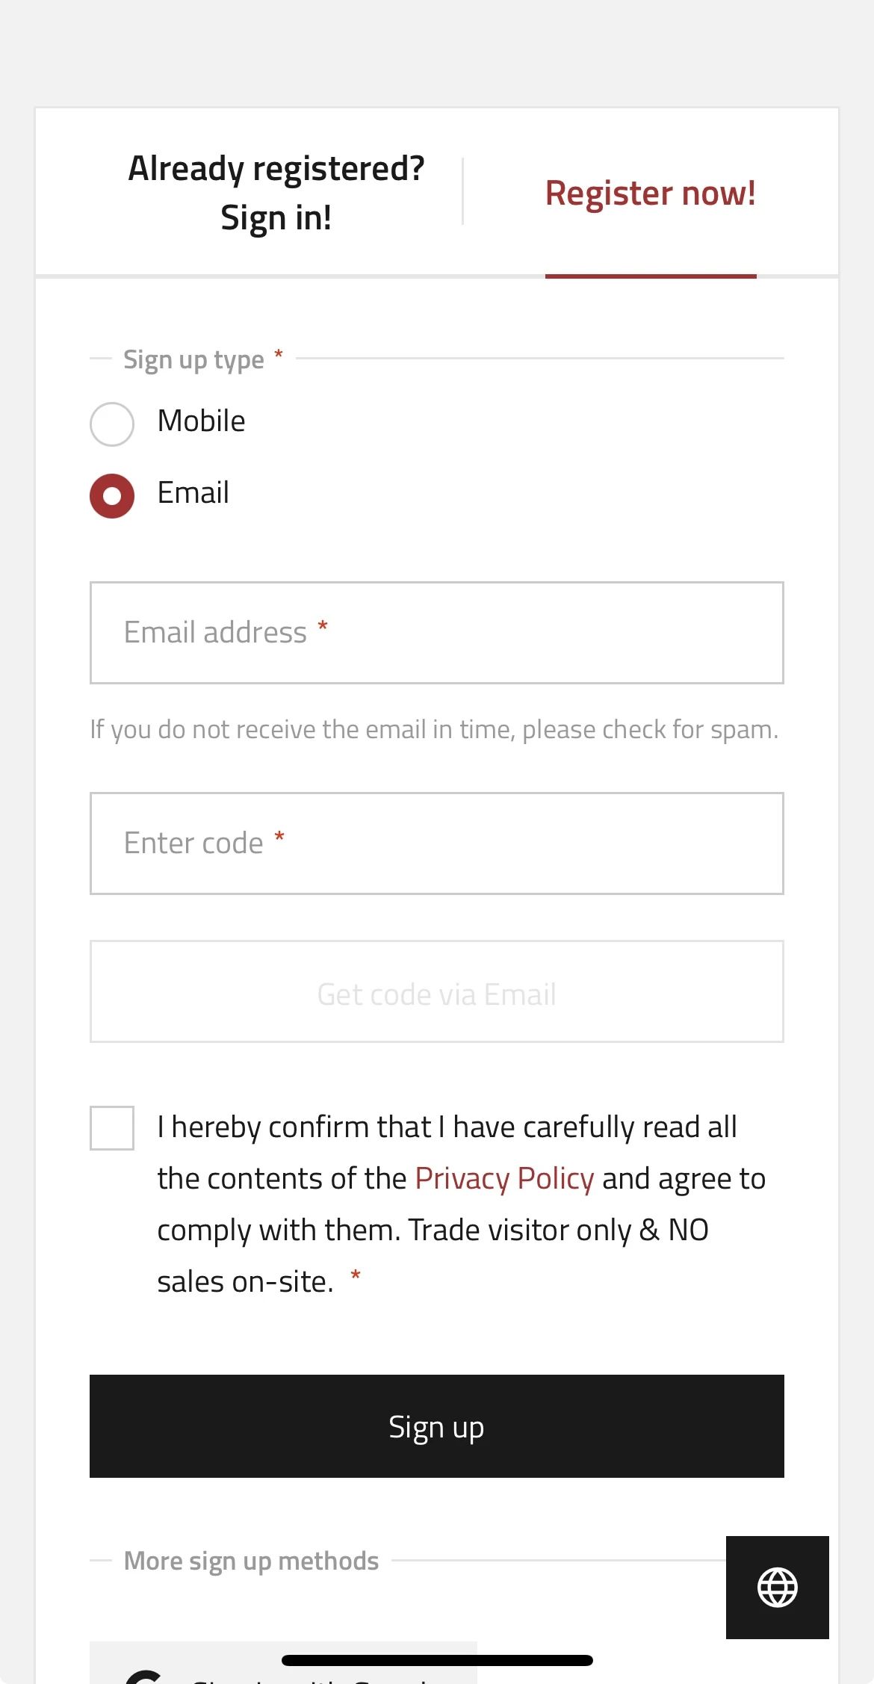The height and width of the screenshot is (1684, 874).
Task: Switch to the Already registered Sign in tab
Action: [276, 193]
